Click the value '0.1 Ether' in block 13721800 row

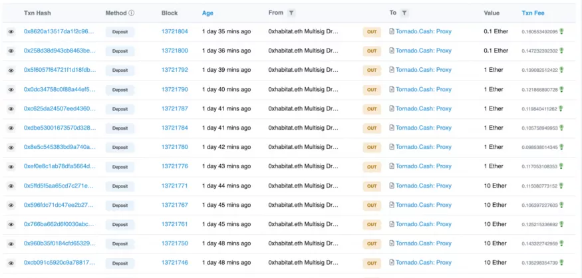pos(496,51)
